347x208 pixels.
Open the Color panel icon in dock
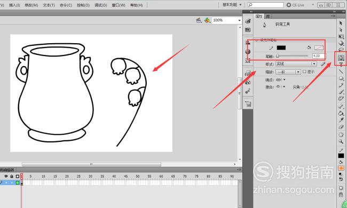248,21
